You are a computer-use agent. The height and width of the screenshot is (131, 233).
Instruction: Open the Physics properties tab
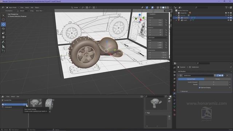tap(174, 100)
